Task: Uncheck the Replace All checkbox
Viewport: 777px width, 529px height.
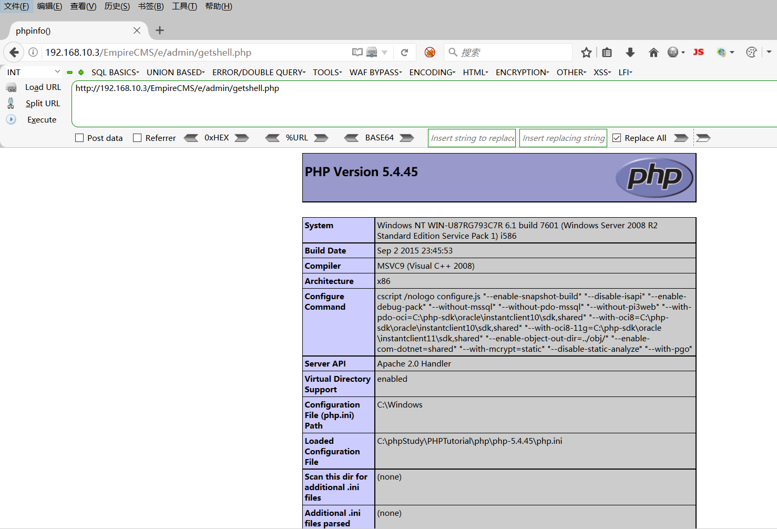Action: [616, 137]
